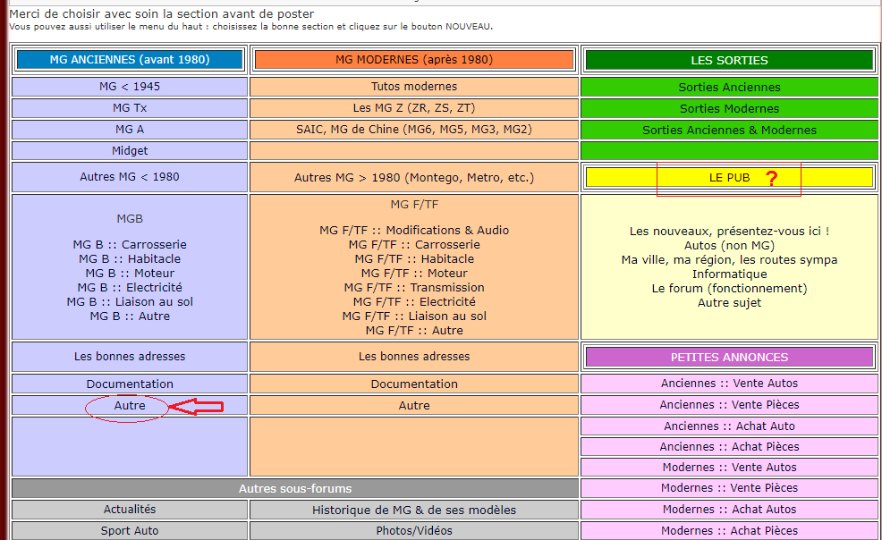
Task: Go to the MG < 1945 forum
Action: (x=130, y=87)
